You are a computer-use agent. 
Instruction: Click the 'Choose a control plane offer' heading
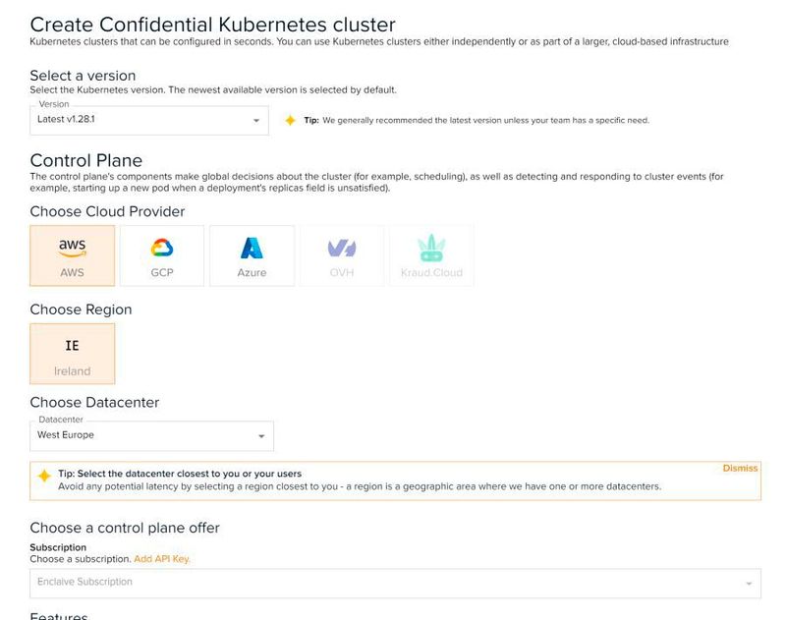pos(125,528)
